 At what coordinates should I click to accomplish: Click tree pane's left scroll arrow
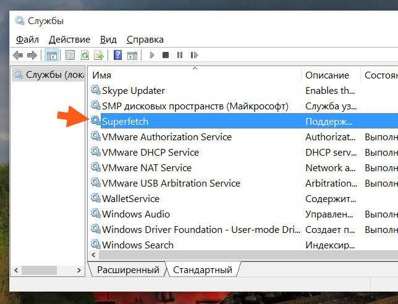pyautogui.click(x=16, y=270)
